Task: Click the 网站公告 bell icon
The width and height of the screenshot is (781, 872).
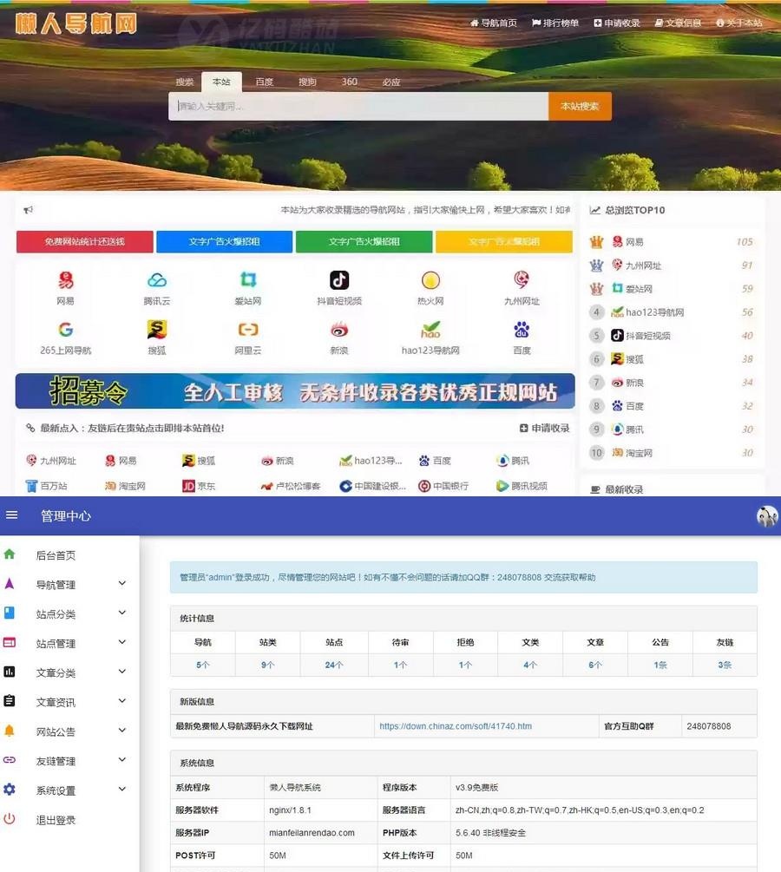Action: pos(10,731)
